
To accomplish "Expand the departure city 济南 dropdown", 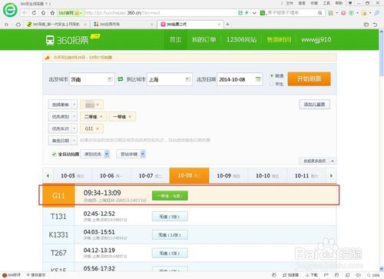I will pos(110,79).
